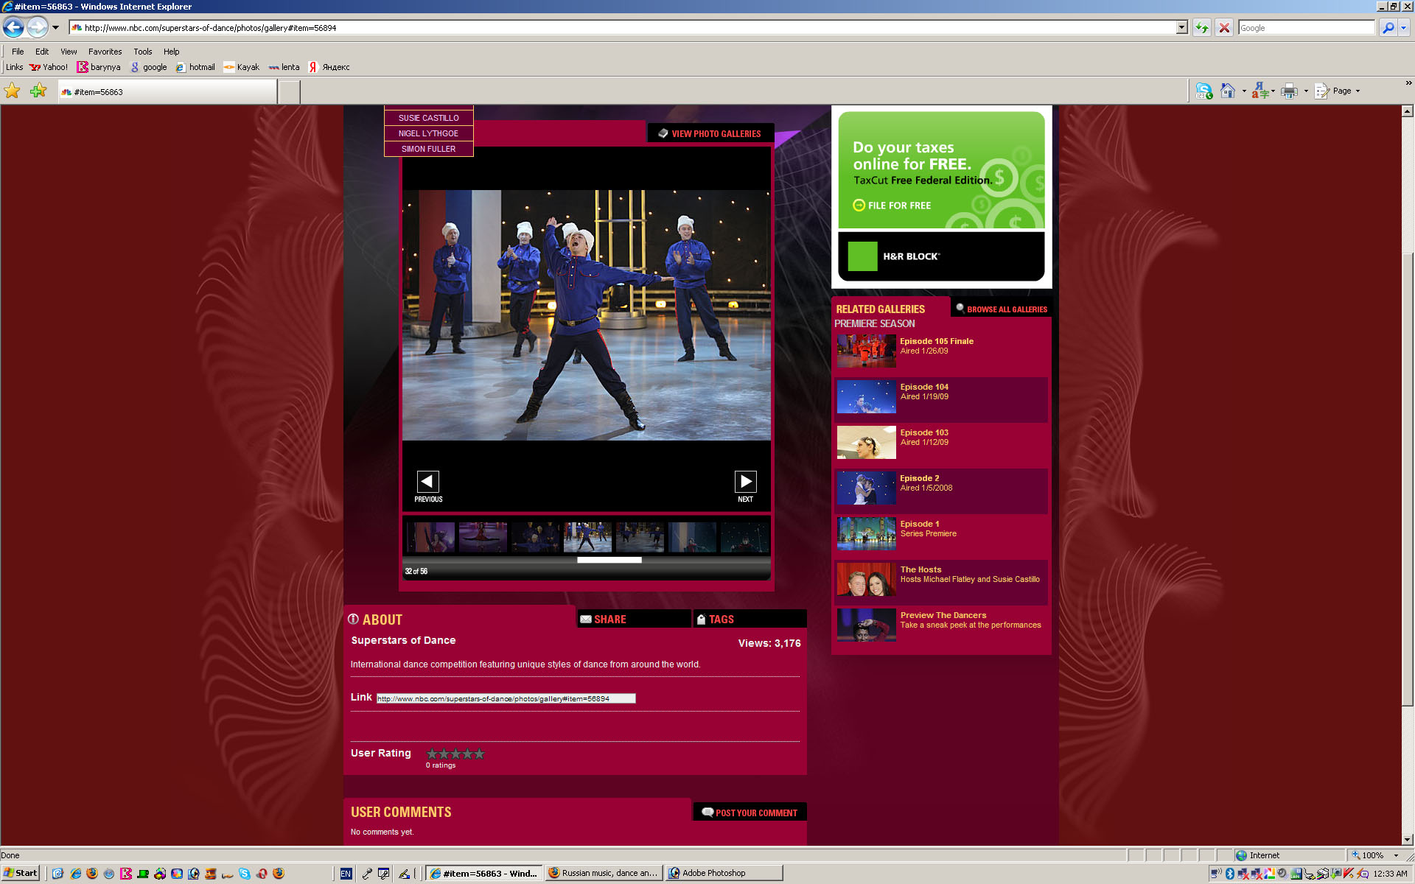Click the Stop loading X icon
The width and height of the screenshot is (1415, 884).
pos(1224,28)
